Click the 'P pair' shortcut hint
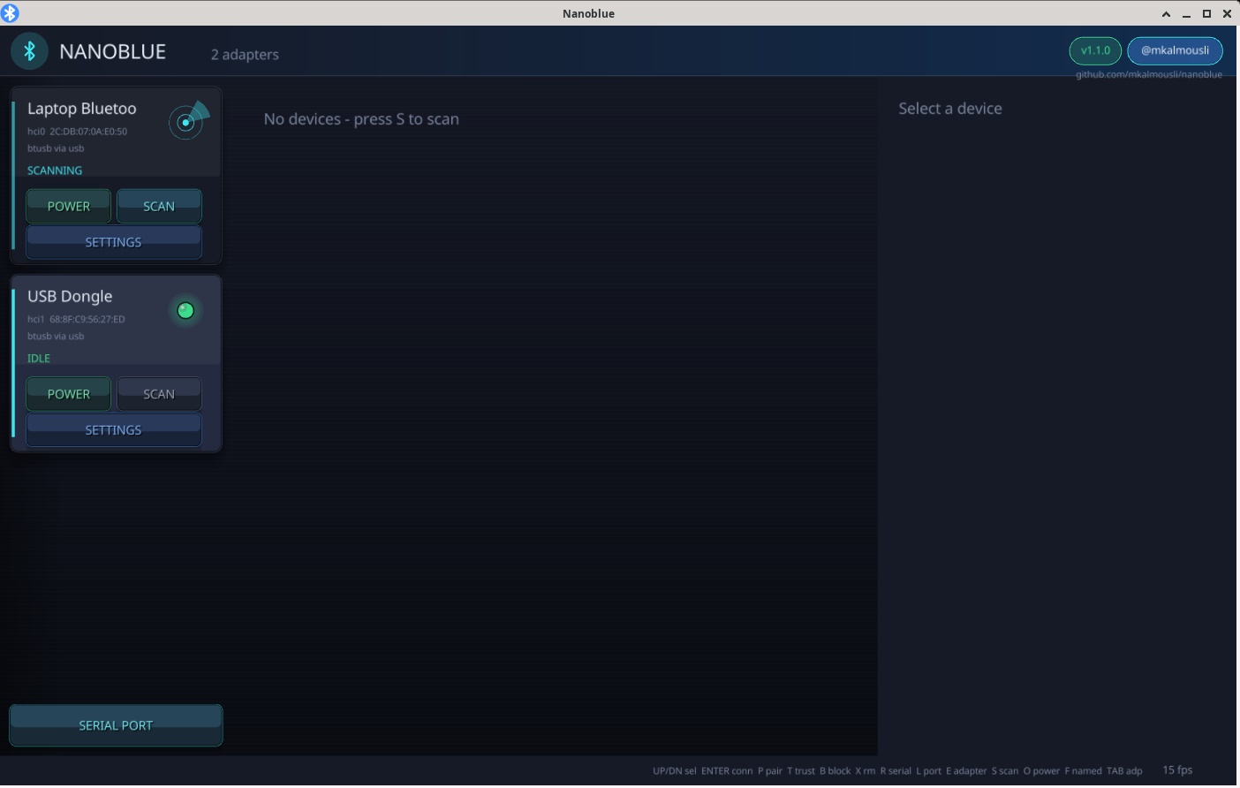Screen dimensions: 1240x788 [x=770, y=771]
